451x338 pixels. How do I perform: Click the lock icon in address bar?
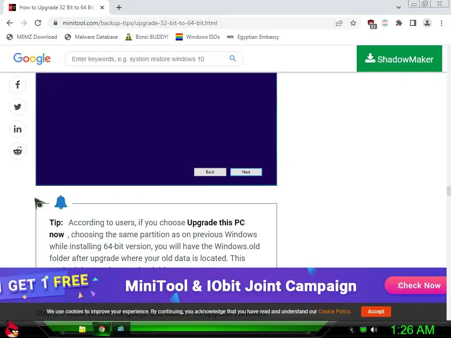[55, 23]
